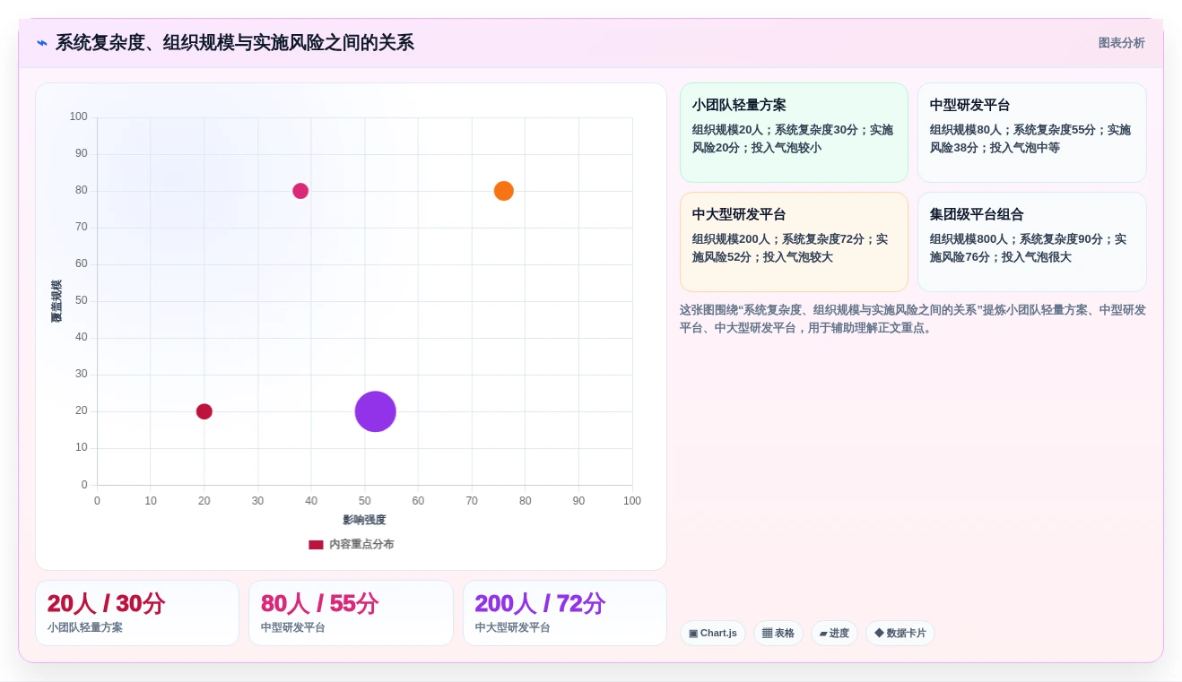The width and height of the screenshot is (1182, 682).
Task: Click the lightning bolt icon beside the title
Action: tap(42, 42)
